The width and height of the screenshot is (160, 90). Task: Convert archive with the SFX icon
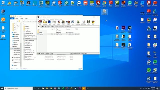coord(93,22)
